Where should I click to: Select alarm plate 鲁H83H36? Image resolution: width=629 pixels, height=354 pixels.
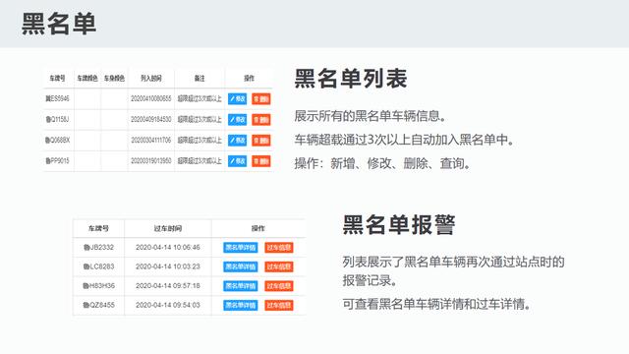98,286
